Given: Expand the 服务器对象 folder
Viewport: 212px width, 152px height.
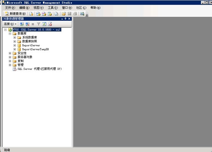Looking at the screenshot, I should [10, 57].
